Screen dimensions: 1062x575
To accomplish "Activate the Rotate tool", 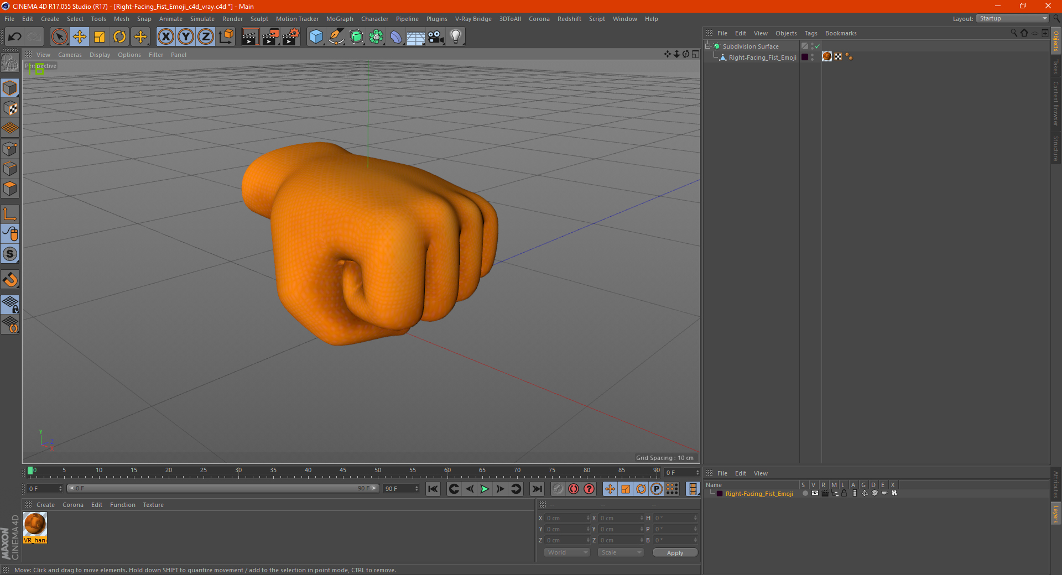I will tap(119, 37).
